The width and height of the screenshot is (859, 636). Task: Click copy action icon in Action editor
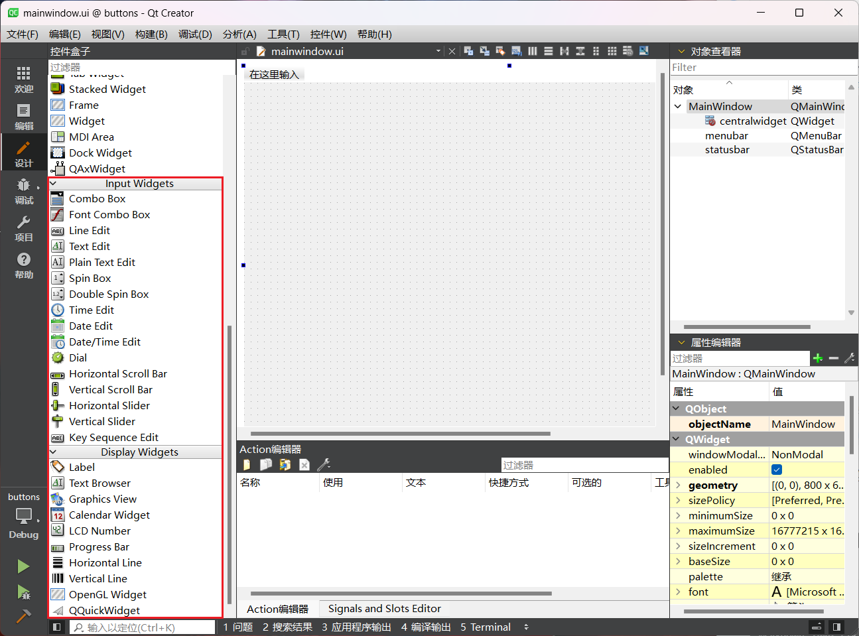coord(265,465)
